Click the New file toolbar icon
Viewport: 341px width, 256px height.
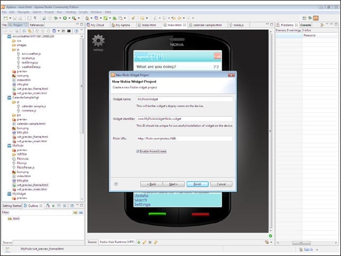pos(6,18)
